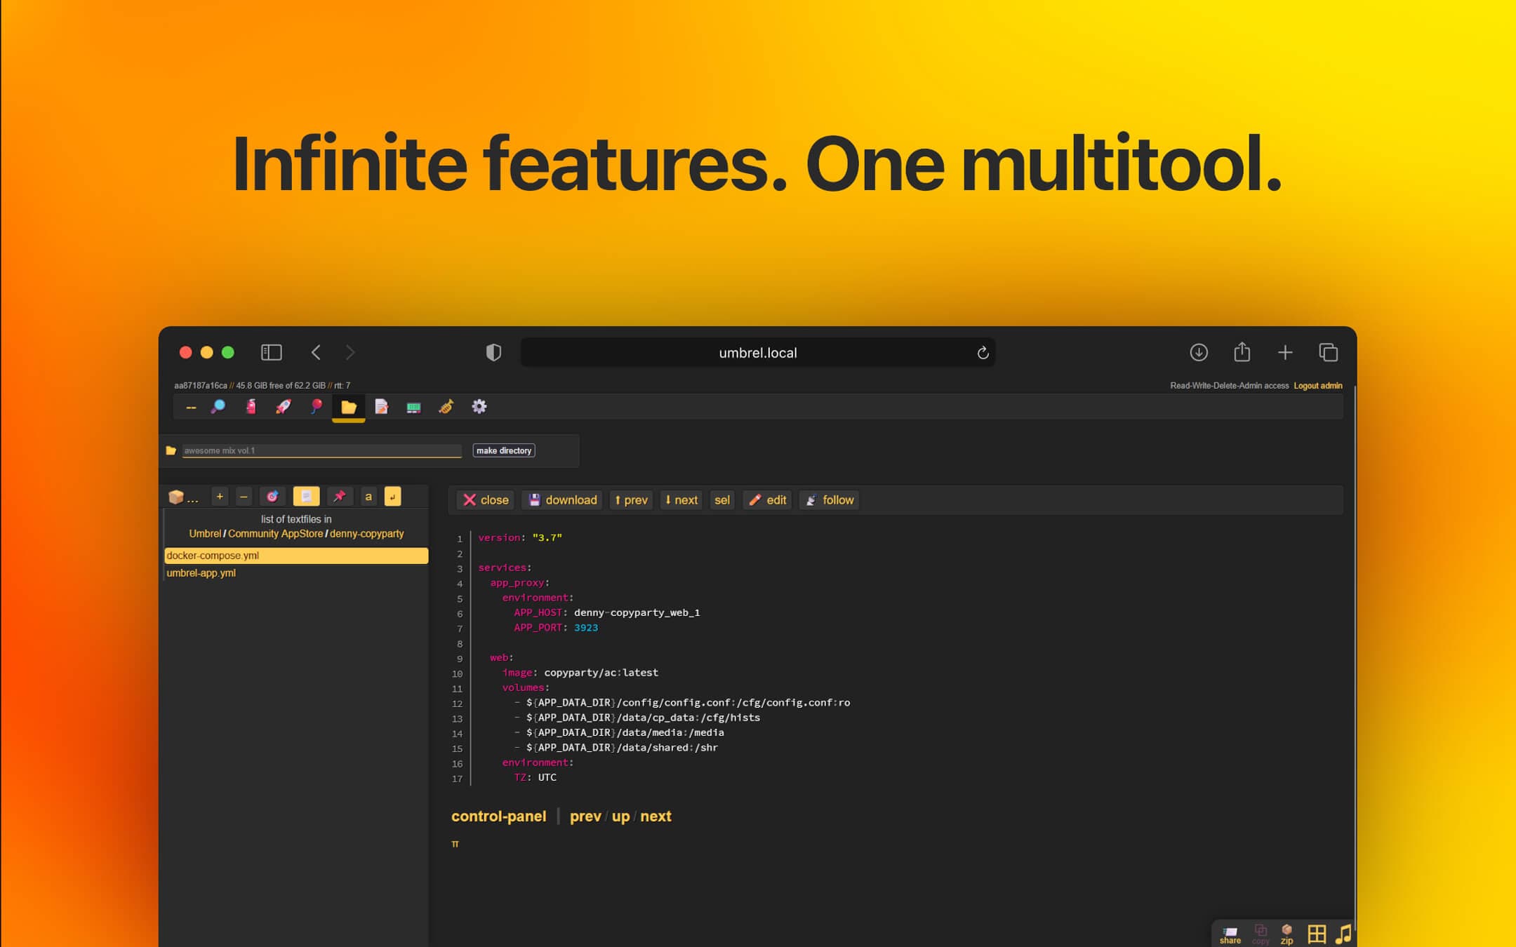The height and width of the screenshot is (947, 1516).
Task: Toggle the textfile list mode button
Action: pos(306,497)
